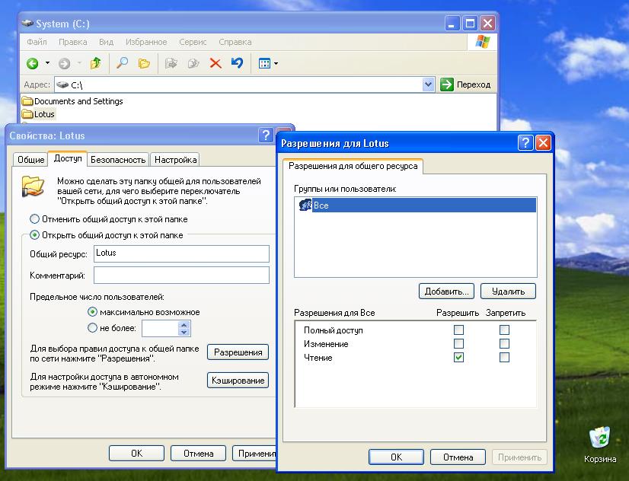This screenshot has height=481, width=629.
Task: Click the Добавить... button
Action: (446, 291)
